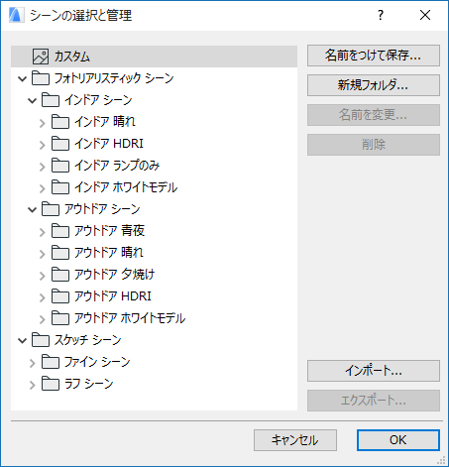The image size is (449, 467).
Task: Select the インドア ホワイトモデル label
Action: point(126,187)
